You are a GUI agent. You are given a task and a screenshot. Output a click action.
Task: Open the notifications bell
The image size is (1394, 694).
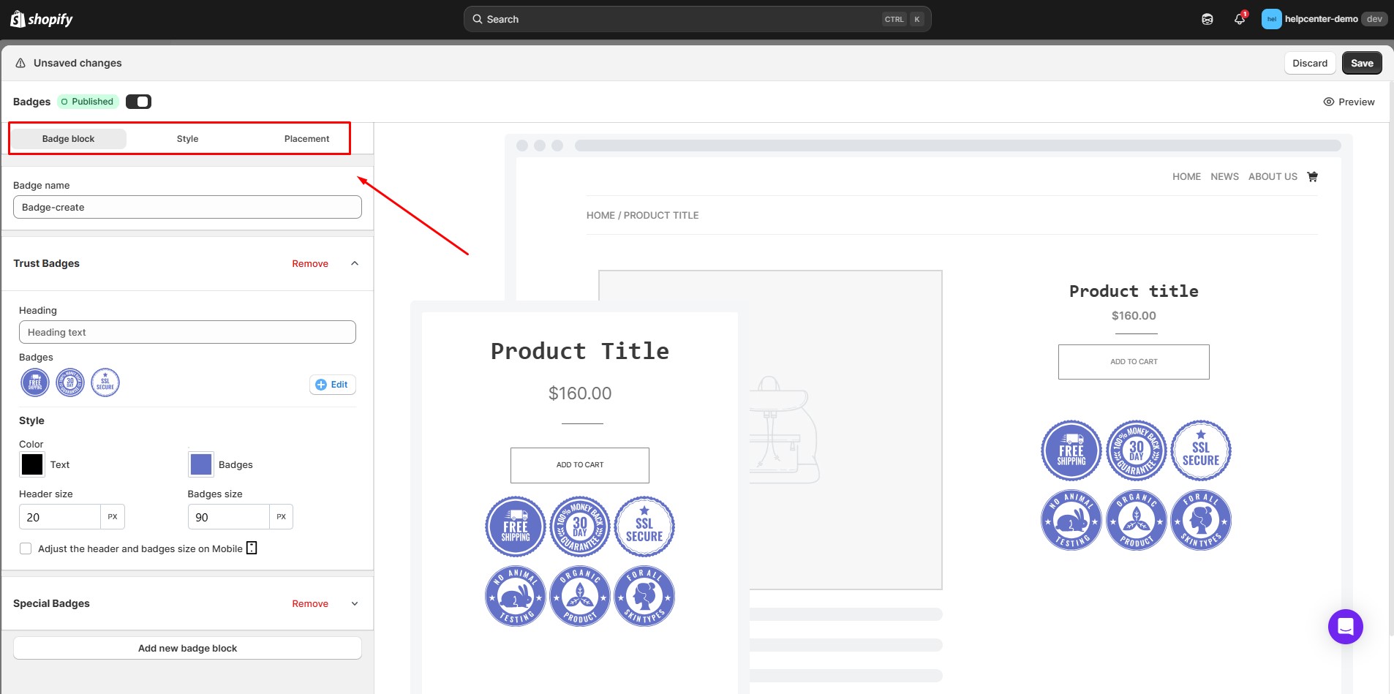[x=1240, y=19]
